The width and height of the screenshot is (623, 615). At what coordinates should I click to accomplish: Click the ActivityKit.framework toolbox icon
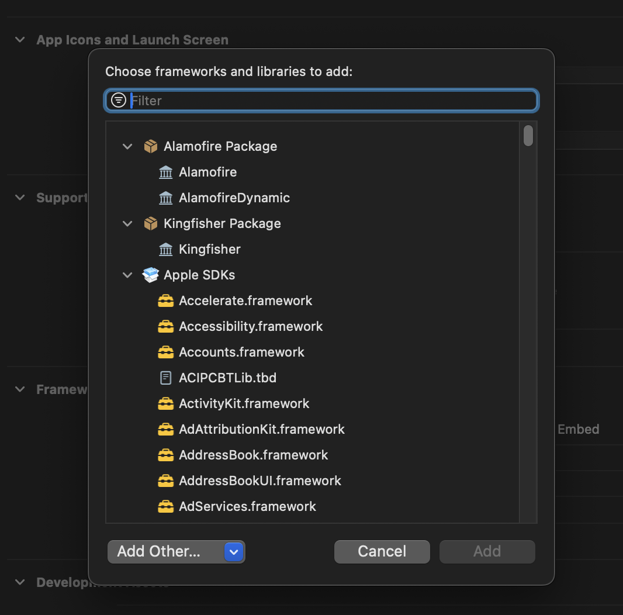tap(165, 403)
